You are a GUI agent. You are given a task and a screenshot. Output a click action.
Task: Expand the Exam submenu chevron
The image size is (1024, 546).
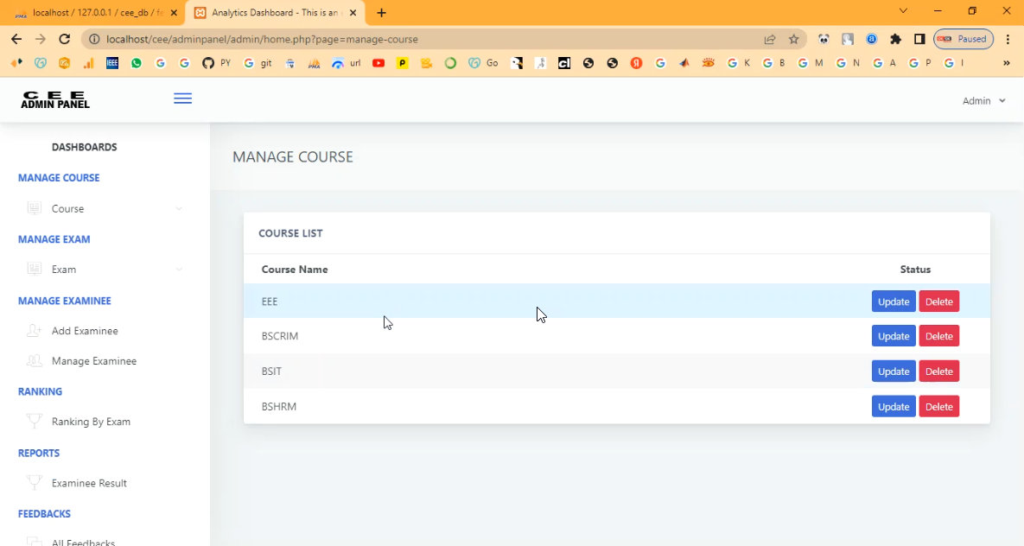pos(179,270)
